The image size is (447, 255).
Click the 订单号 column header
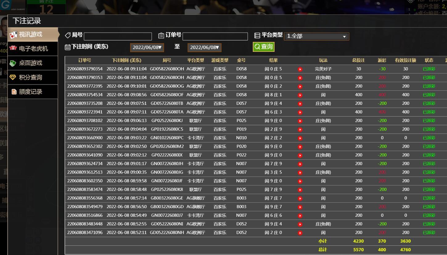(85, 60)
